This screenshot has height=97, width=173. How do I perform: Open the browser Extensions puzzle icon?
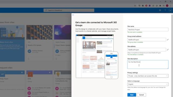[x=160, y=6]
